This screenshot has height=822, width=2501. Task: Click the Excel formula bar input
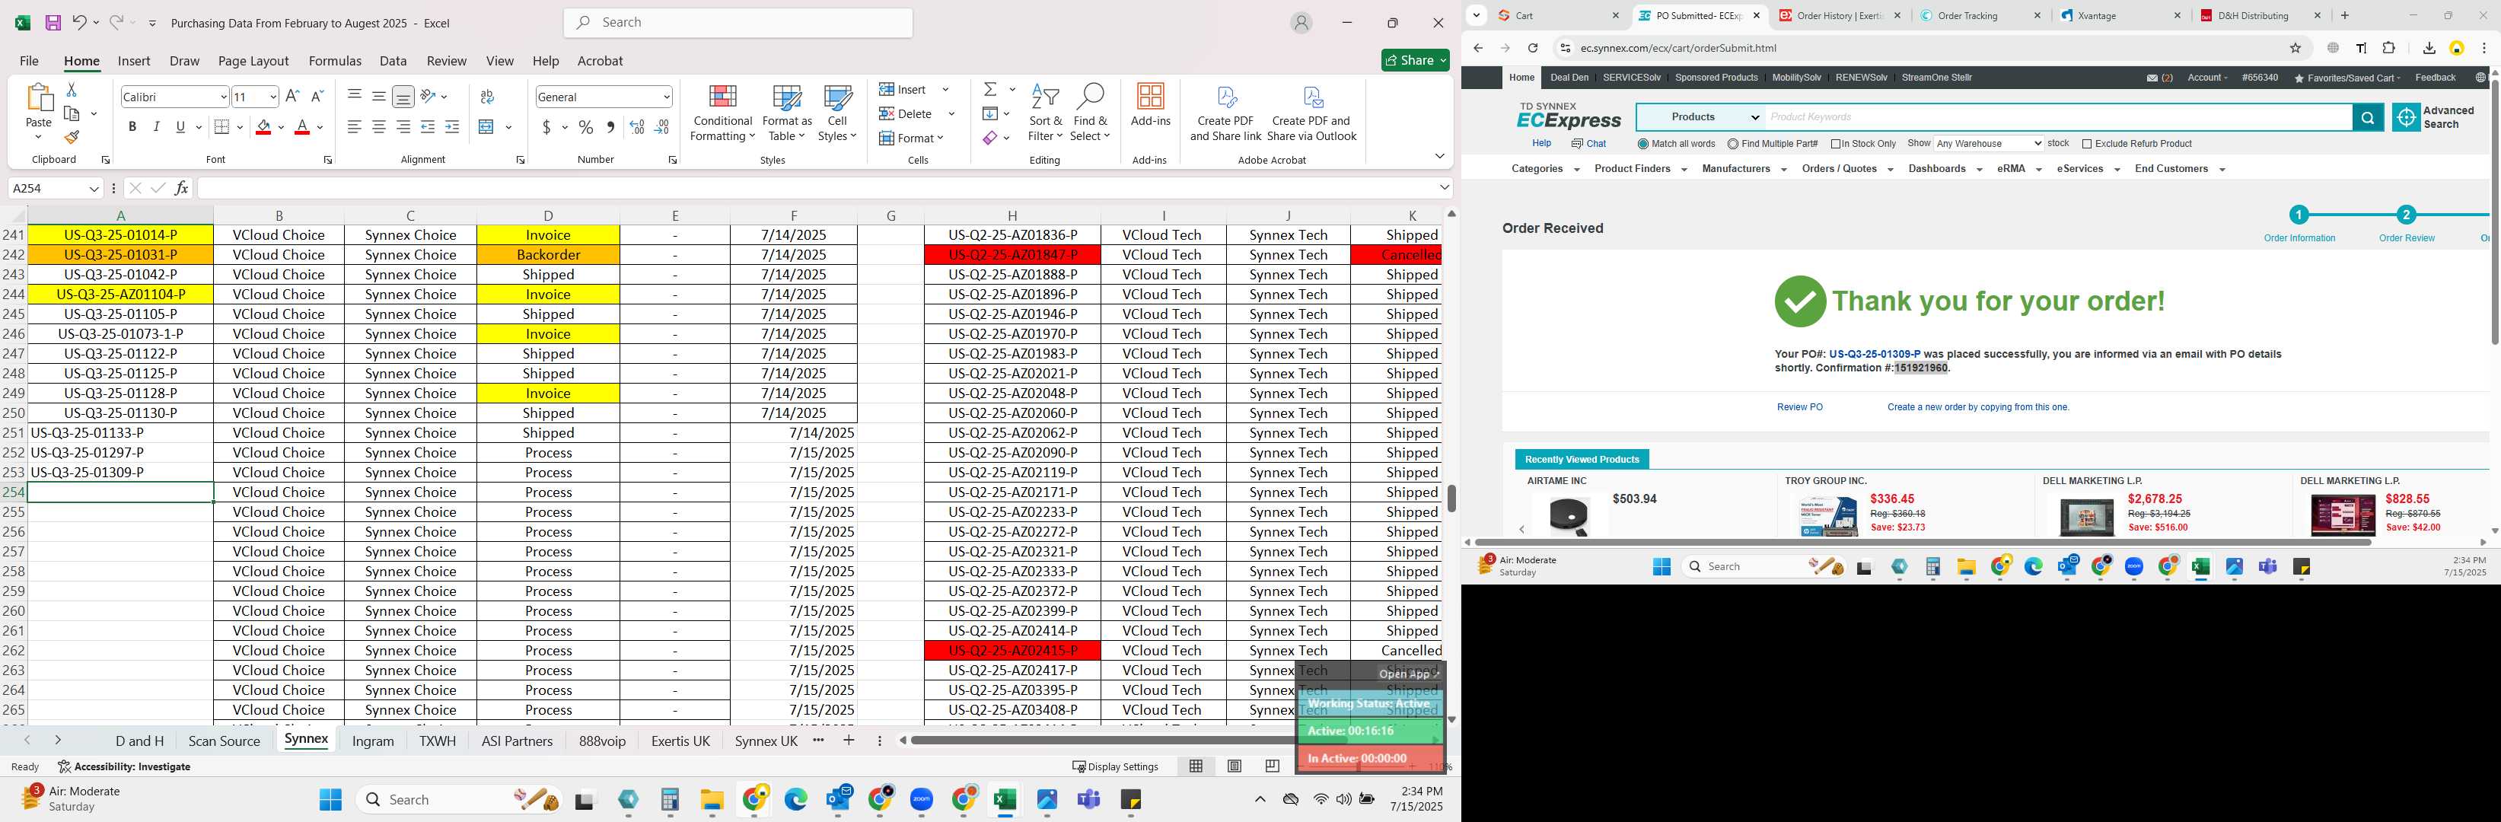click(x=817, y=188)
